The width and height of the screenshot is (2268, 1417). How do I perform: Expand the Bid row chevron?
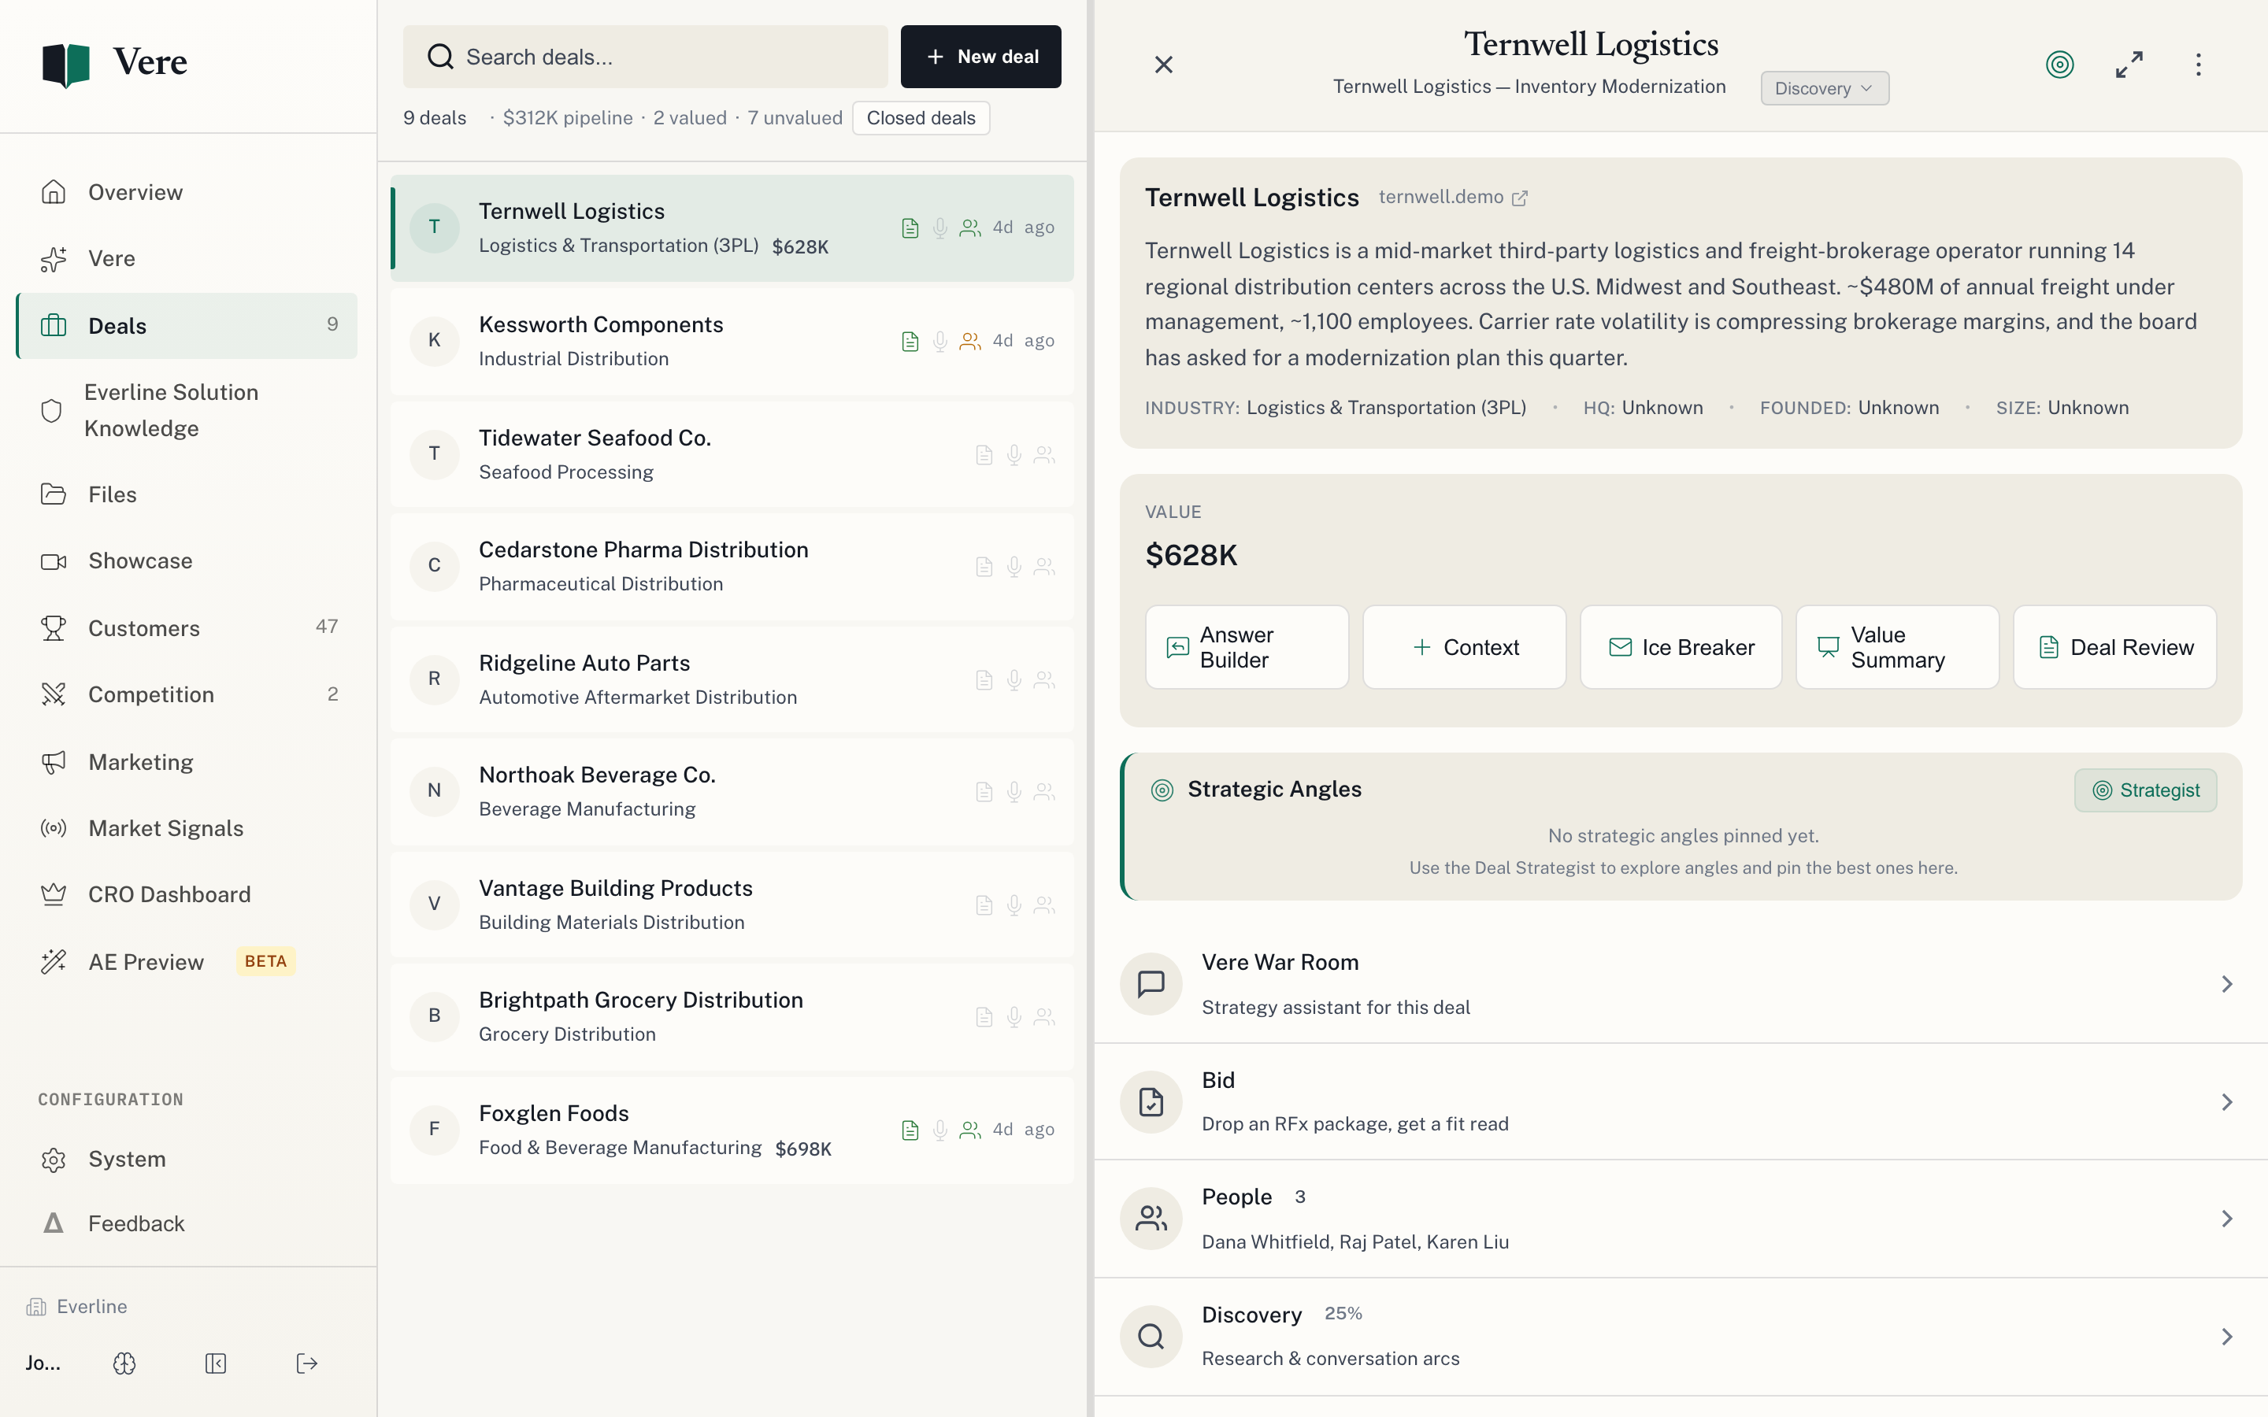[2228, 1102]
